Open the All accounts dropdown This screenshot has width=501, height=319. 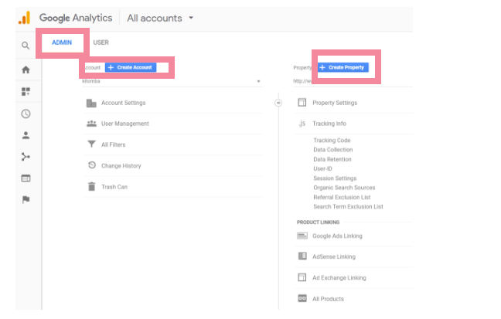pyautogui.click(x=160, y=19)
